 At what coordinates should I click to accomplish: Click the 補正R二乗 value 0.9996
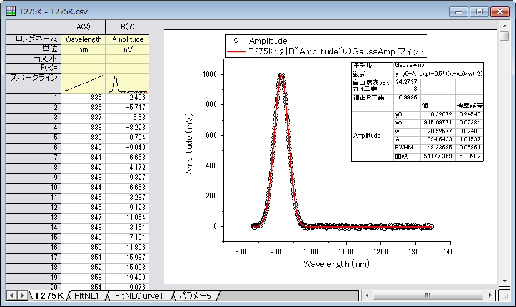[x=407, y=98]
